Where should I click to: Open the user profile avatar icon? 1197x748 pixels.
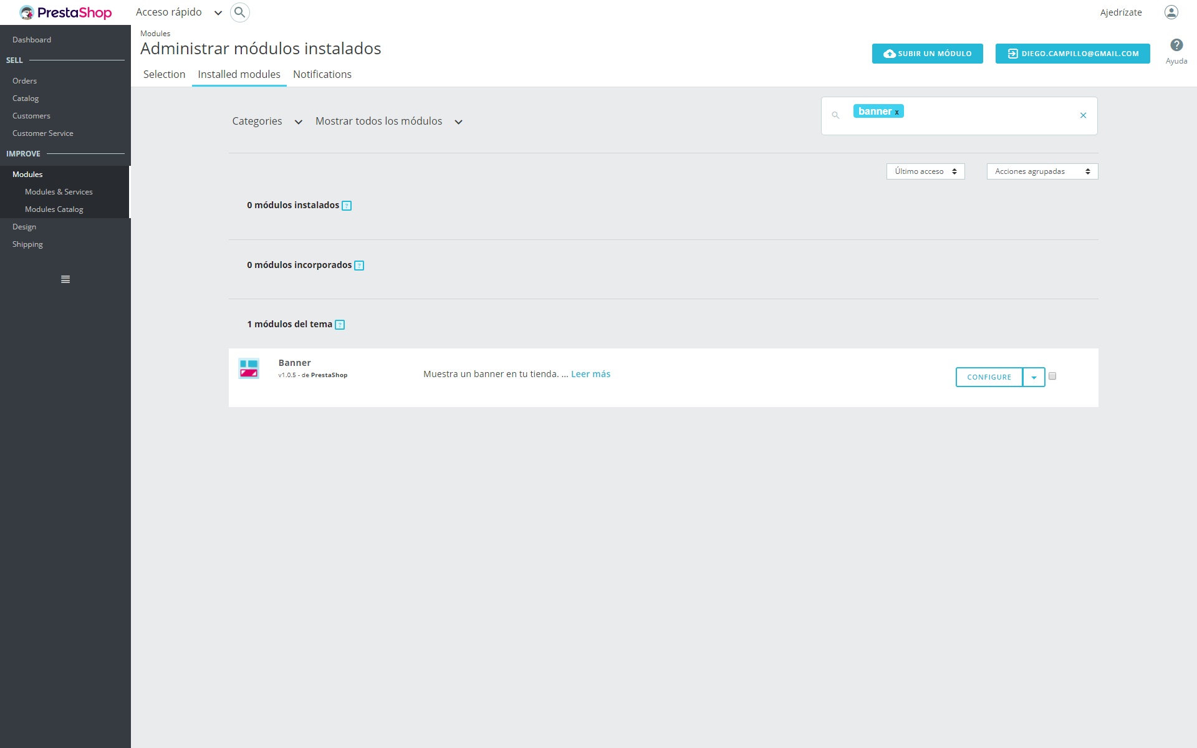[x=1171, y=12]
